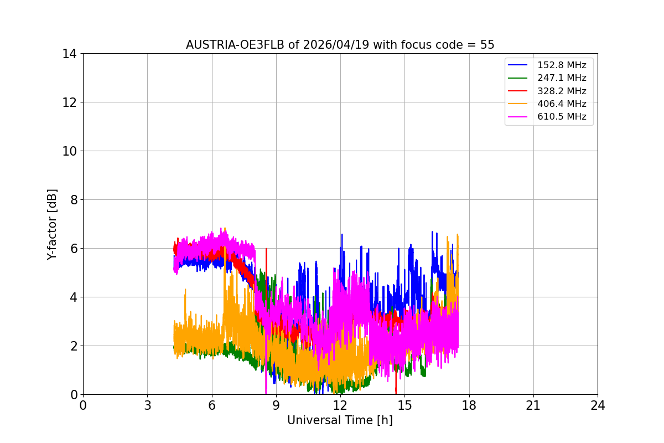Image resolution: width=664 pixels, height=443 pixels.
Task: Click the y-axis tick label 6
Action: pos(74,249)
